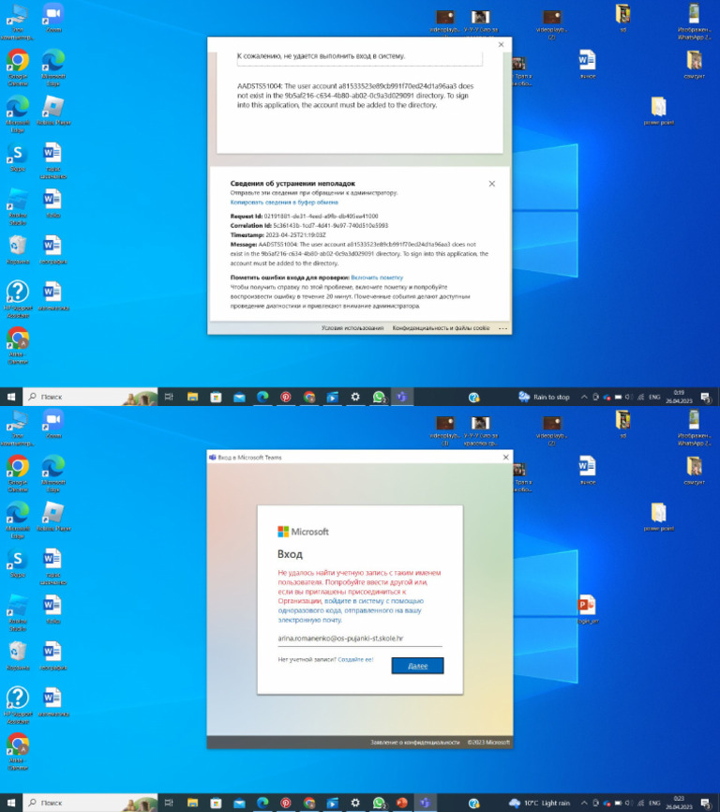The height and width of the screenshot is (812, 720).
Task: Open WhatsApp in the upper taskbar
Action: point(379,398)
